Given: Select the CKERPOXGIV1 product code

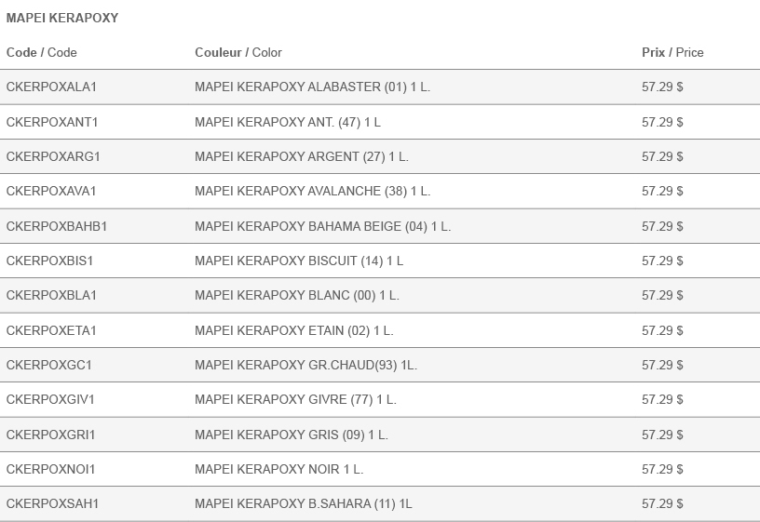Looking at the screenshot, I should click(50, 399).
